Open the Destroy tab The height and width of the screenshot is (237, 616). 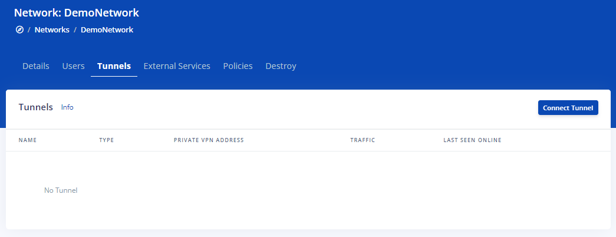[281, 66]
